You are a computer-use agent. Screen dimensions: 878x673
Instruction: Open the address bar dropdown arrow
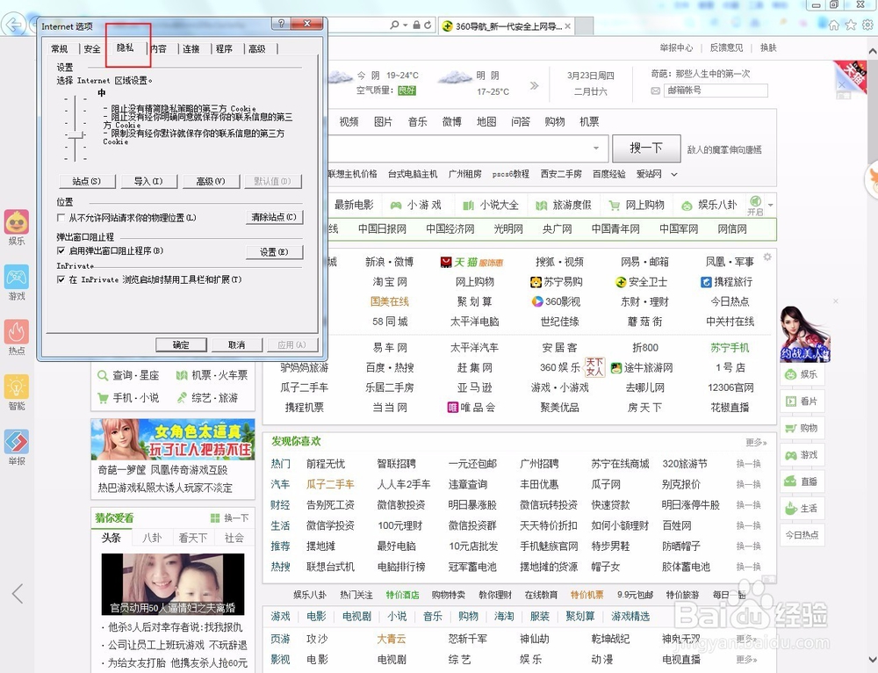[x=405, y=25]
